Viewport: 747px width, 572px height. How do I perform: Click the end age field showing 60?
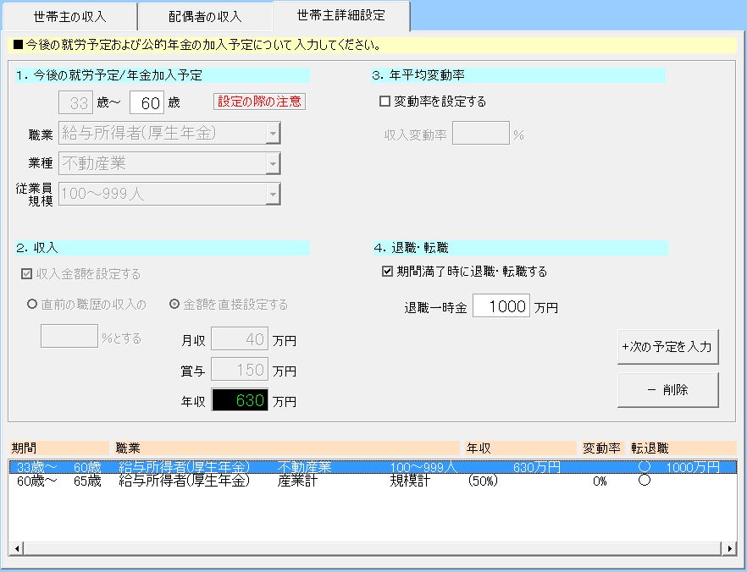[146, 103]
